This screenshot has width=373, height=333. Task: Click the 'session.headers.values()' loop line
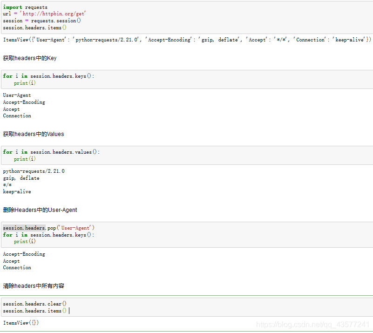click(51, 152)
